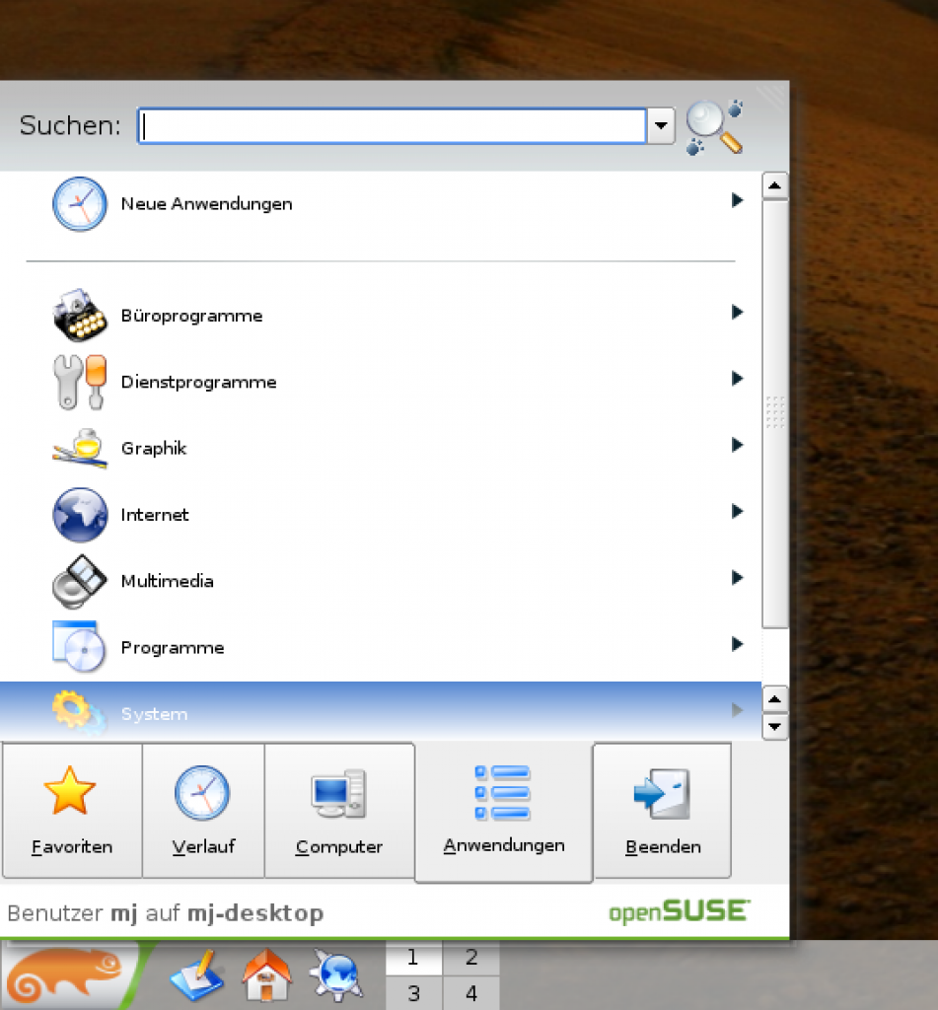The image size is (938, 1010).
Task: Expand Programme submenu arrow
Action: pyautogui.click(x=738, y=644)
